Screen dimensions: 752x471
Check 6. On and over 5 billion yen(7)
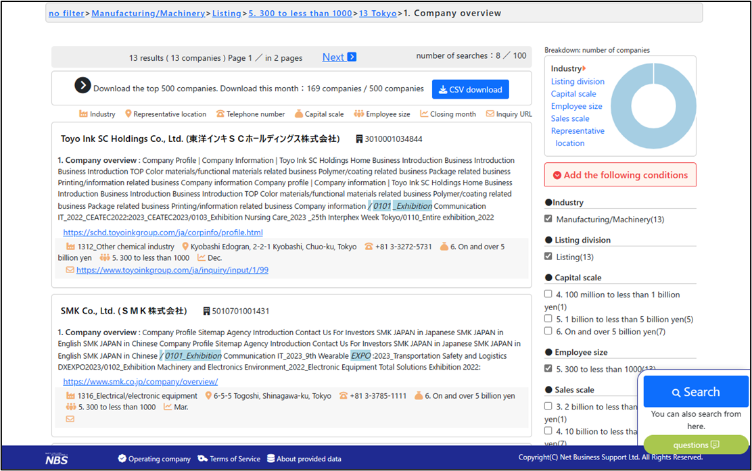(x=548, y=331)
